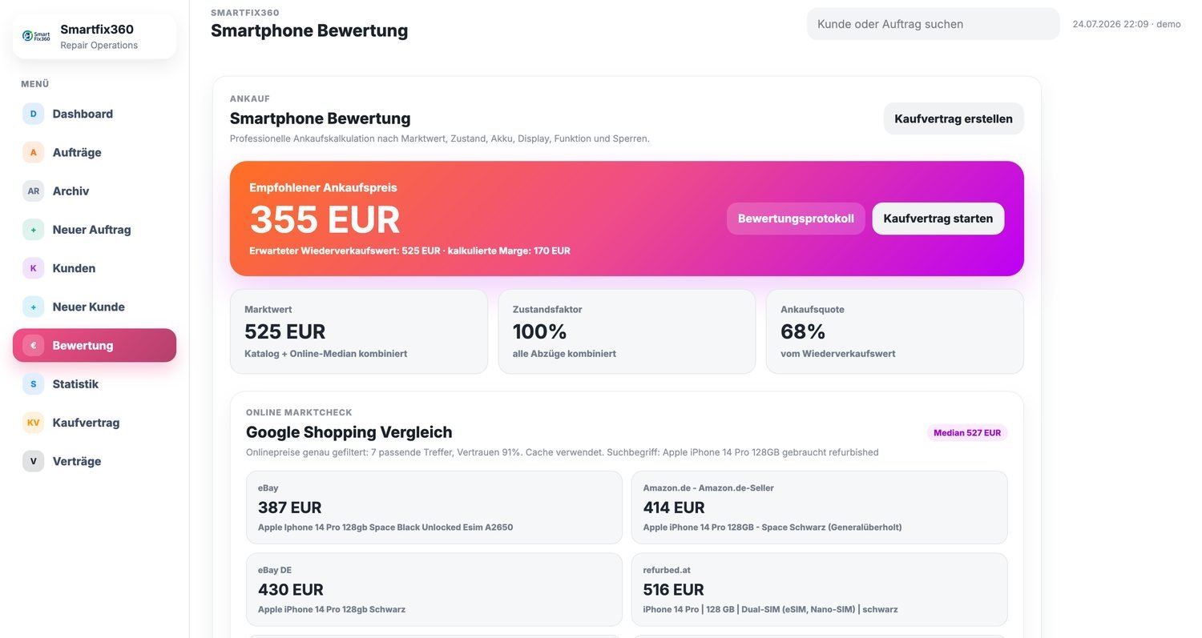Click the purple K Kunden icon
Screen dimensions: 1202x638
(33, 268)
